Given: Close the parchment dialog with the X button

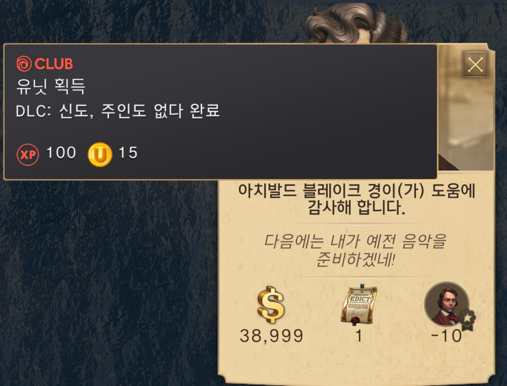Looking at the screenshot, I should 475,64.
